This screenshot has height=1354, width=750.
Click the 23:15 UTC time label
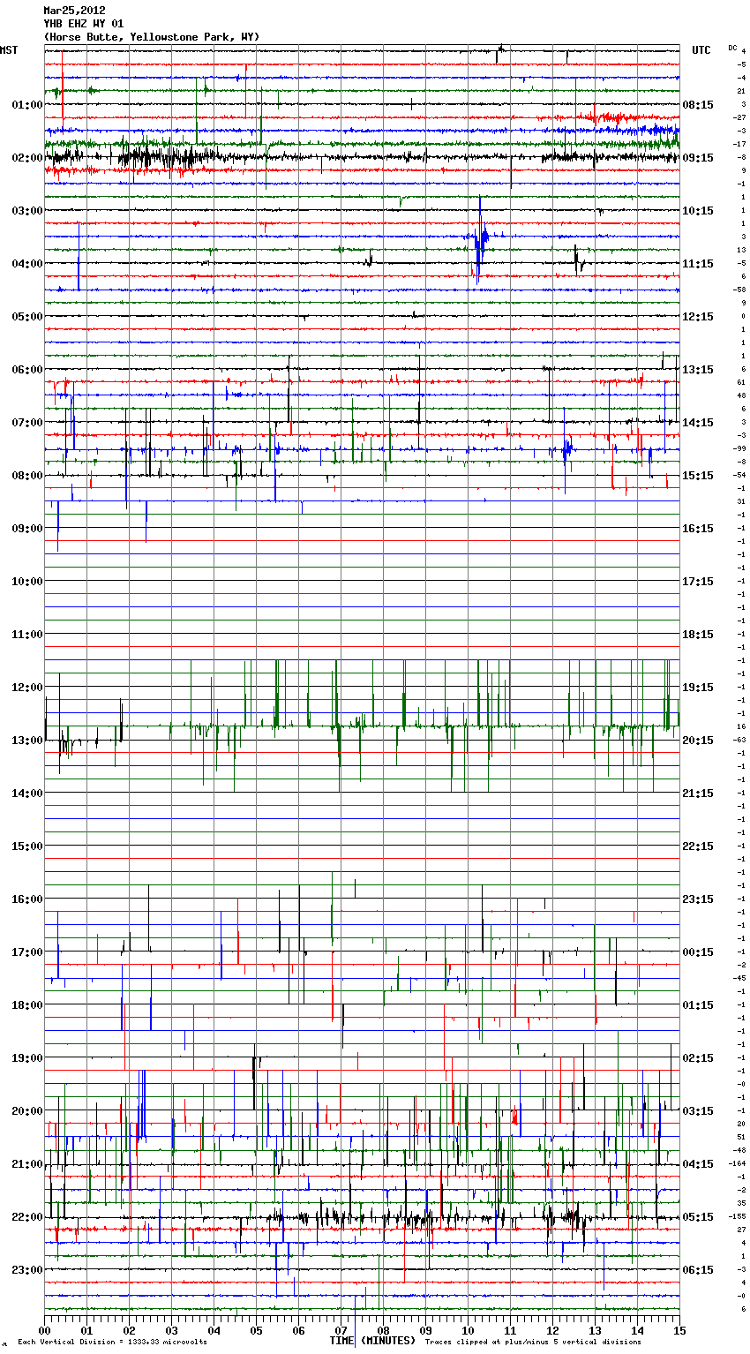pos(698,899)
